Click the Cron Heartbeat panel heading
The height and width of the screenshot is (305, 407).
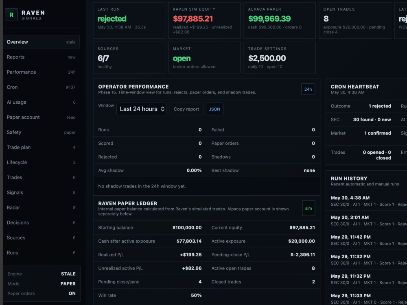[x=355, y=87]
